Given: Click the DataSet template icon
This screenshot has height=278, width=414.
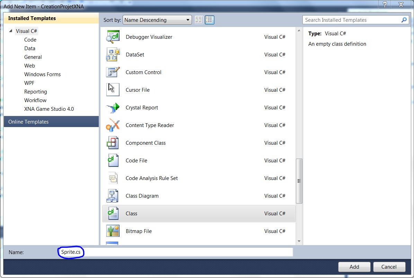Looking at the screenshot, I should point(113,54).
